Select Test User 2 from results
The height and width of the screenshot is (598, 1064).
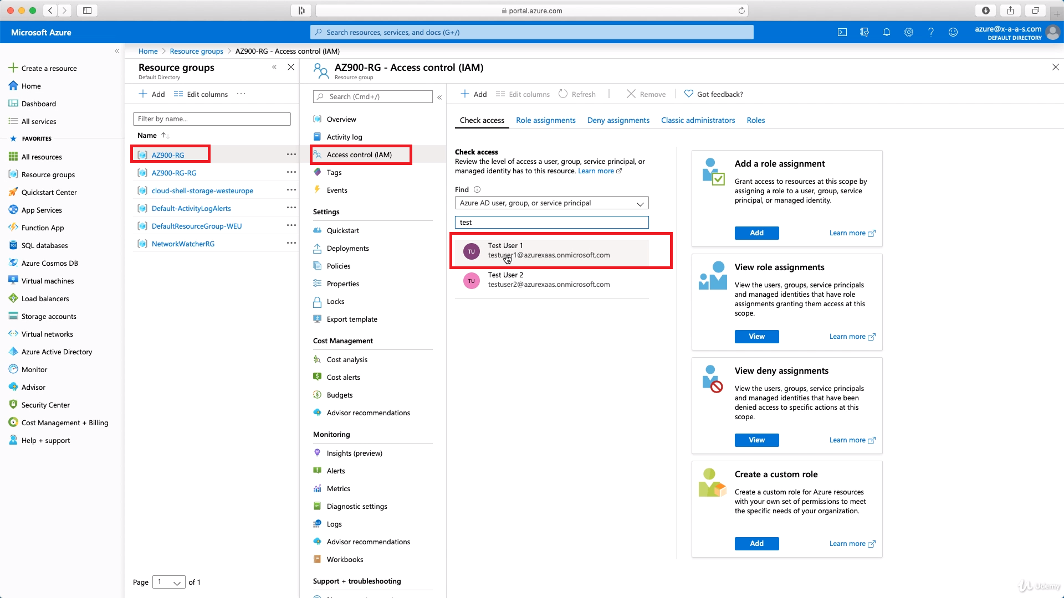click(x=551, y=280)
